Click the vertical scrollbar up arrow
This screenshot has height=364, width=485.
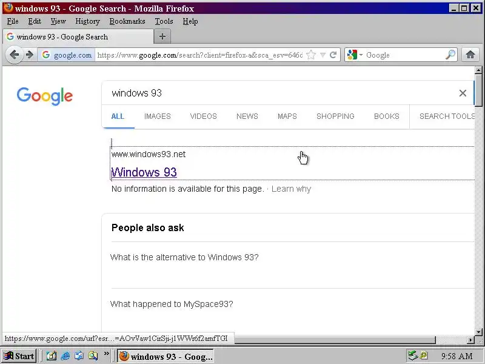click(x=478, y=70)
